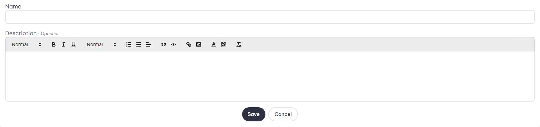Toggle underline text formatting
540x127 pixels.
[74, 44]
